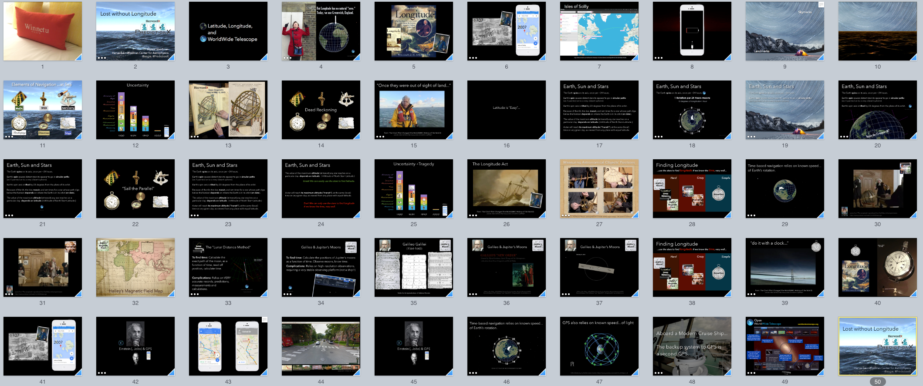Select the Dead Reckoning slide

[x=321, y=110]
